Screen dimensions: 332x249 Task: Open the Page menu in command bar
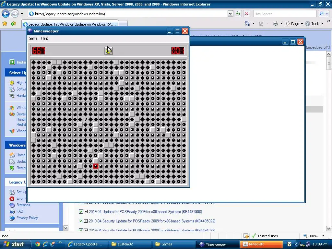point(294,24)
